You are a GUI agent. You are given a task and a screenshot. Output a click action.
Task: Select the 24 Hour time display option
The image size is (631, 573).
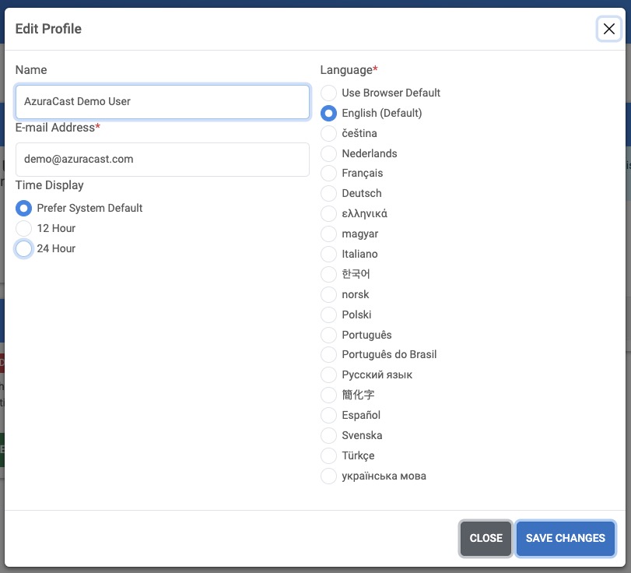[23, 248]
